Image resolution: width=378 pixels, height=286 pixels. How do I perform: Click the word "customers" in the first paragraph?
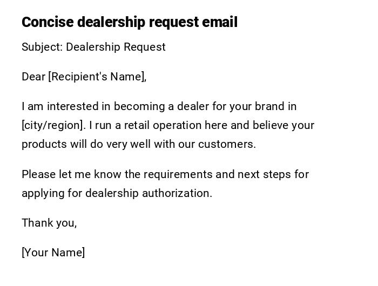click(x=226, y=144)
